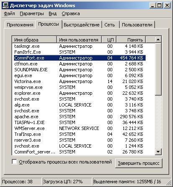This screenshot has width=173, height=187.
Task: Click the Task Manager title bar icon
Action: point(6,5)
